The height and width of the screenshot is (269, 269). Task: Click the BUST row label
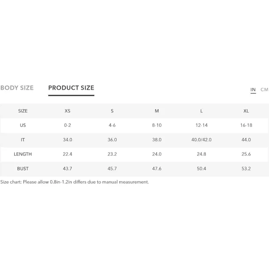click(x=23, y=169)
